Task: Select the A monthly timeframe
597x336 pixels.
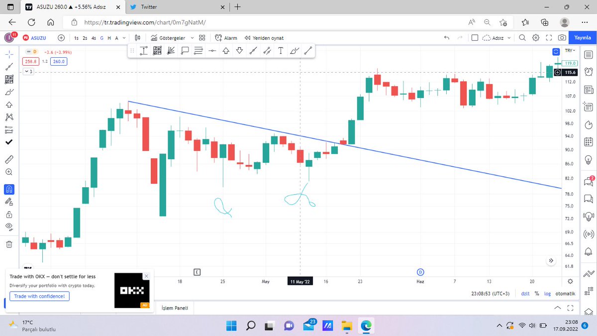Action: click(x=116, y=38)
